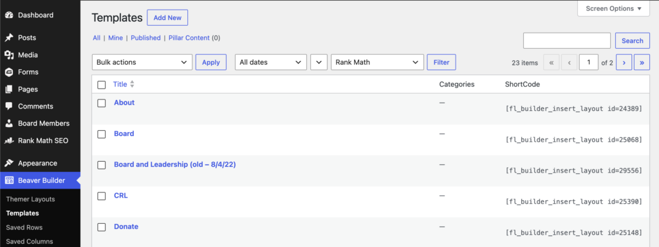Toggle the select-all checkbox in header
The height and width of the screenshot is (247, 659).
101,85
